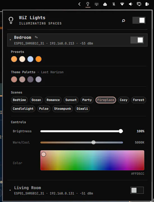Toggle the WiZ Lights master switch
The height and width of the screenshot is (202, 154).
click(x=139, y=20)
